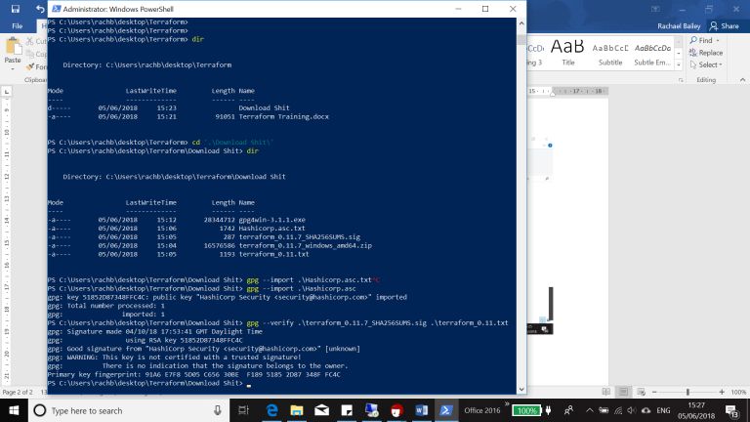Click the Cortana circle icon

pyautogui.click(x=40, y=410)
